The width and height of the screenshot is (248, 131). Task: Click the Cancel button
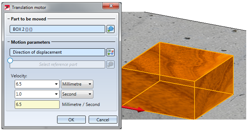click(103, 120)
